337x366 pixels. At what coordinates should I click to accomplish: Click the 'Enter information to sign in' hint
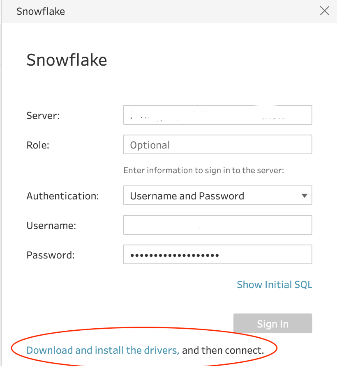[x=204, y=170]
